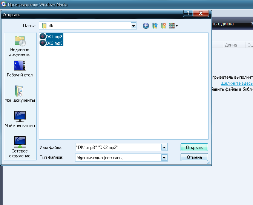253x205 pixels.
Task: Expand the Папка folder dropdown
Action: point(133,26)
